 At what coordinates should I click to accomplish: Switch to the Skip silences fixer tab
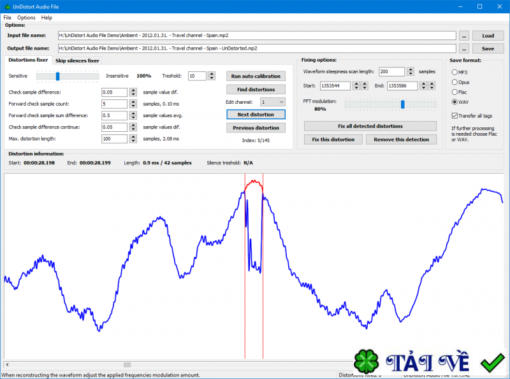tap(76, 61)
